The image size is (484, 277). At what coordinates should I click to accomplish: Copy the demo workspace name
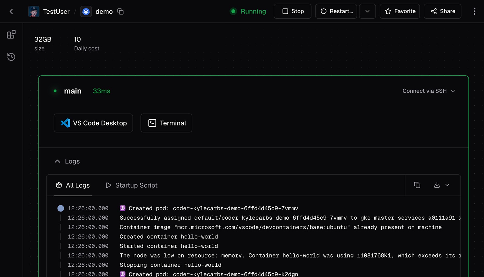[x=120, y=11]
